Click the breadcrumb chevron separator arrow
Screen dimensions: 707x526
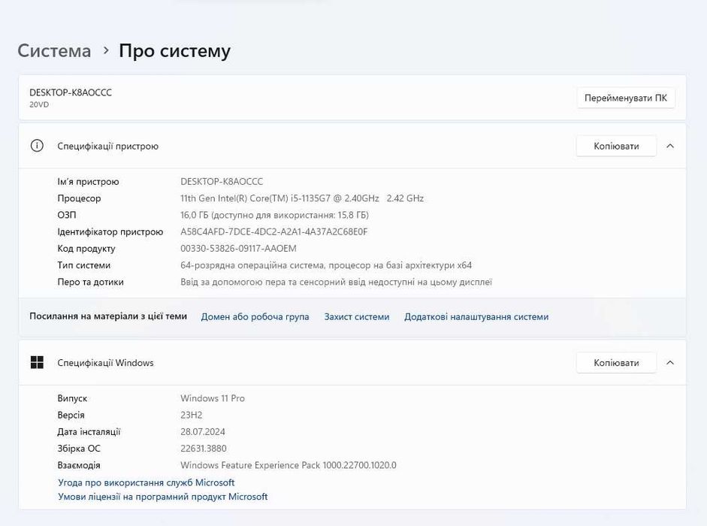click(x=105, y=50)
